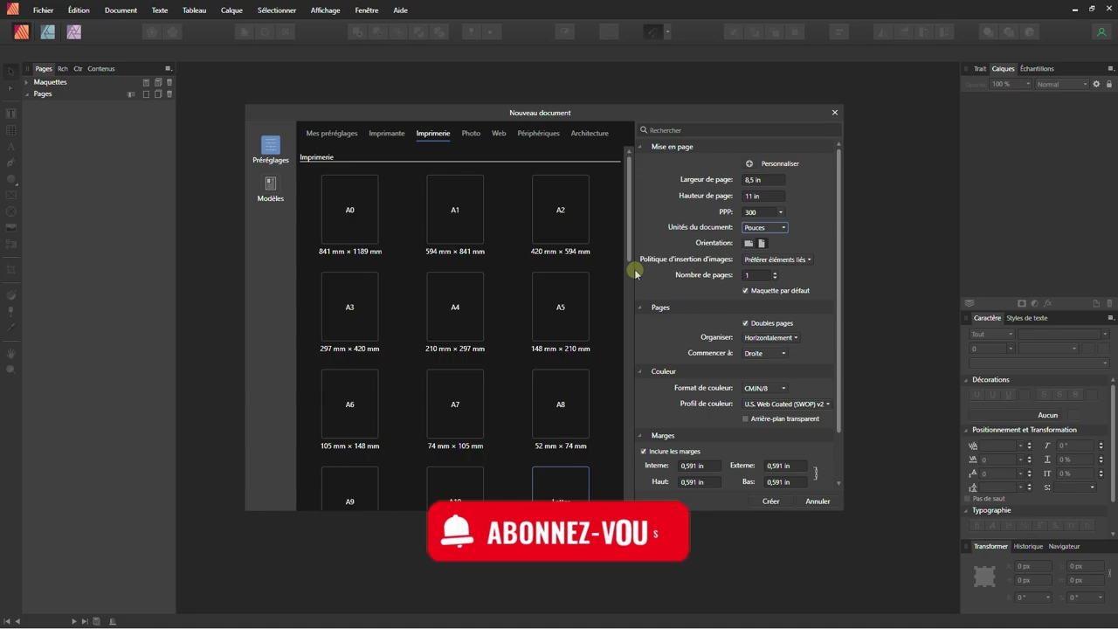Open the Calque menu
Screen dimensions: 1118x629
point(231,10)
